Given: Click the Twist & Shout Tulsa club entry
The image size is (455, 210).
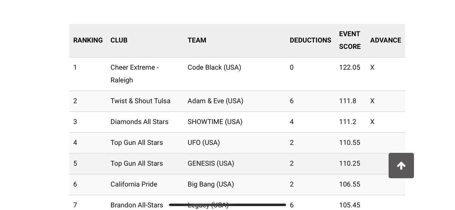Looking at the screenshot, I should pyautogui.click(x=140, y=101).
